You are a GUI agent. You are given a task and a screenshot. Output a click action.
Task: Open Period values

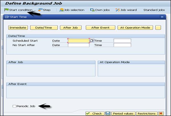click(x=123, y=113)
